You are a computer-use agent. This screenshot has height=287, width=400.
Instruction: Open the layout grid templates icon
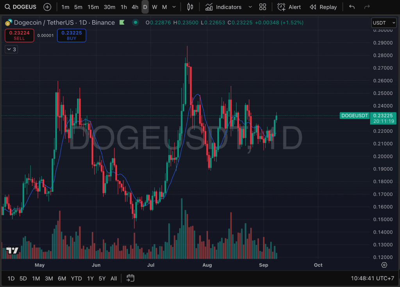pyautogui.click(x=262, y=7)
